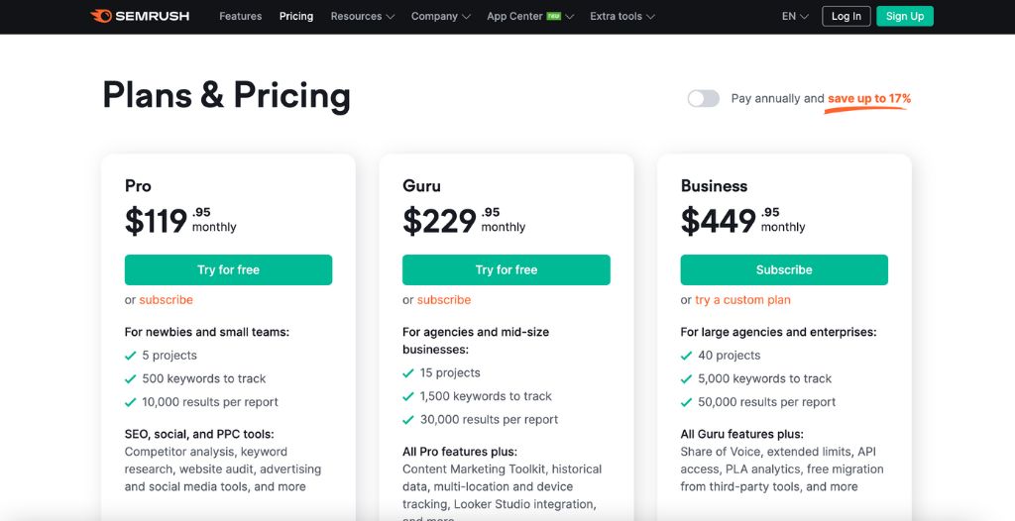The image size is (1015, 521).
Task: Expand the Company dropdown menu
Action: 441,17
